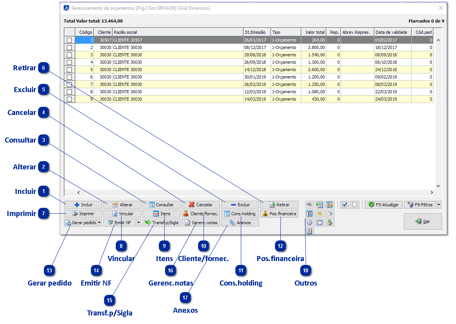Click the settings gear icon
This screenshot has width=456, height=324.
click(x=310, y=223)
